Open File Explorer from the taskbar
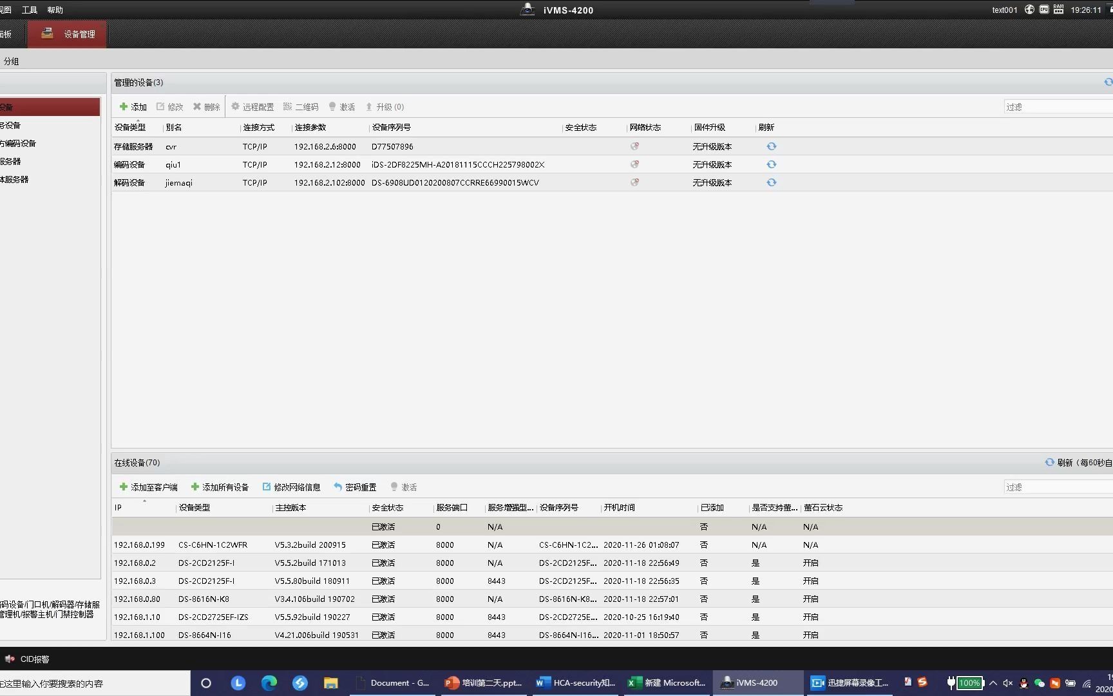 [330, 683]
